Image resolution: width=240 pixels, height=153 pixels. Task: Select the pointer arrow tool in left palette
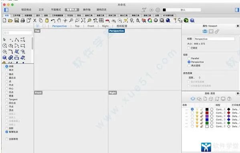point(4,39)
